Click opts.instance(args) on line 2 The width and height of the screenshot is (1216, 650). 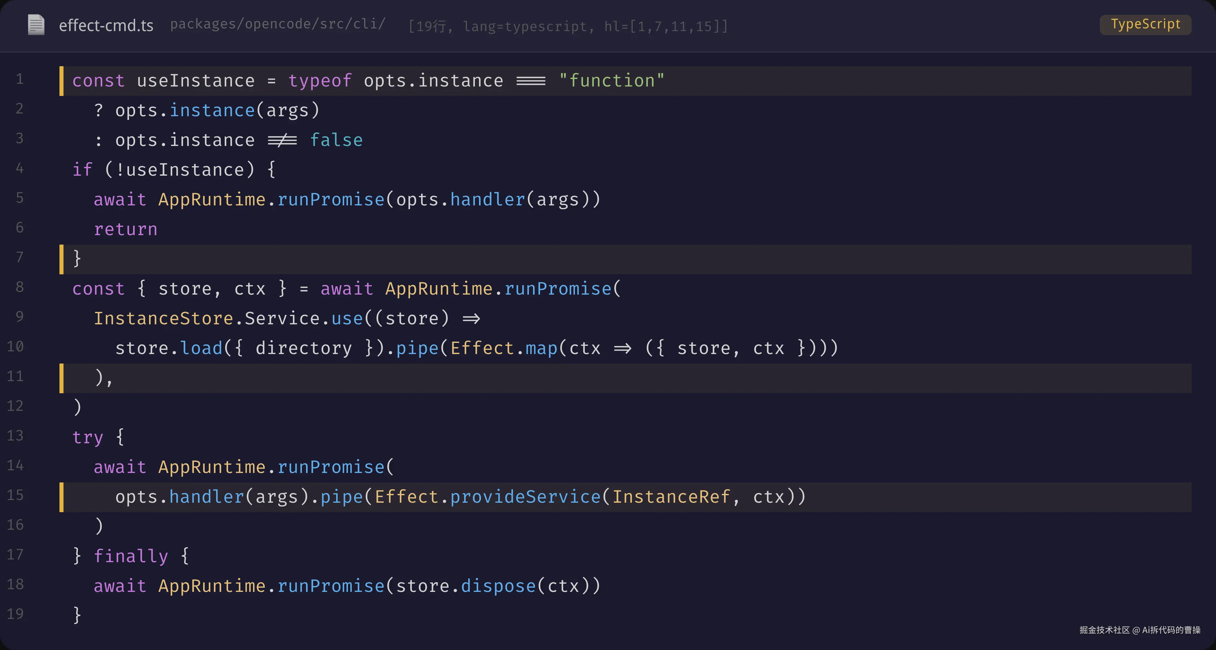[218, 110]
